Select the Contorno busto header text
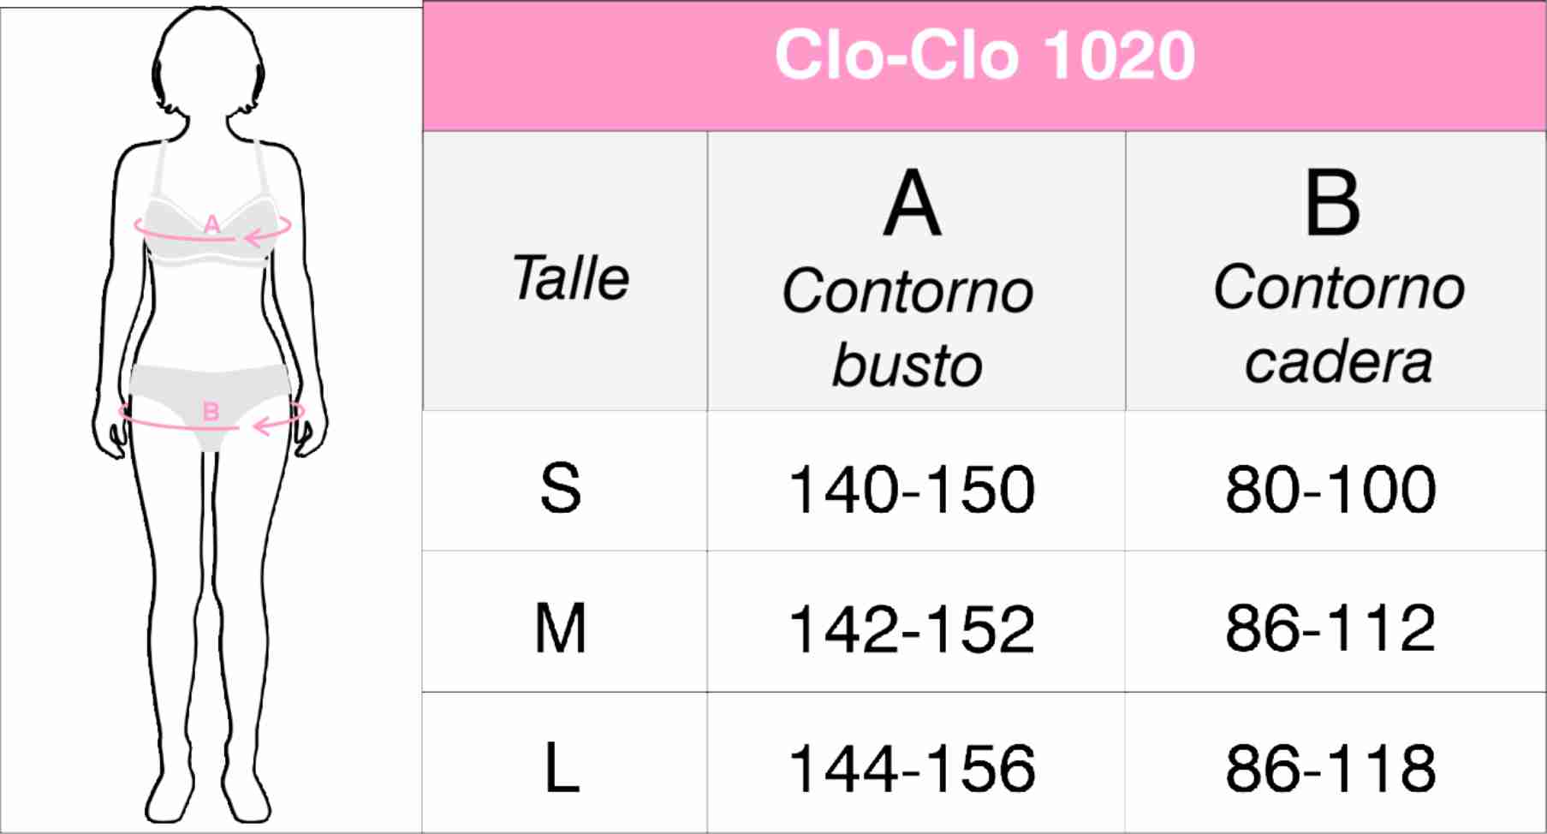The width and height of the screenshot is (1547, 834). pyautogui.click(x=907, y=327)
